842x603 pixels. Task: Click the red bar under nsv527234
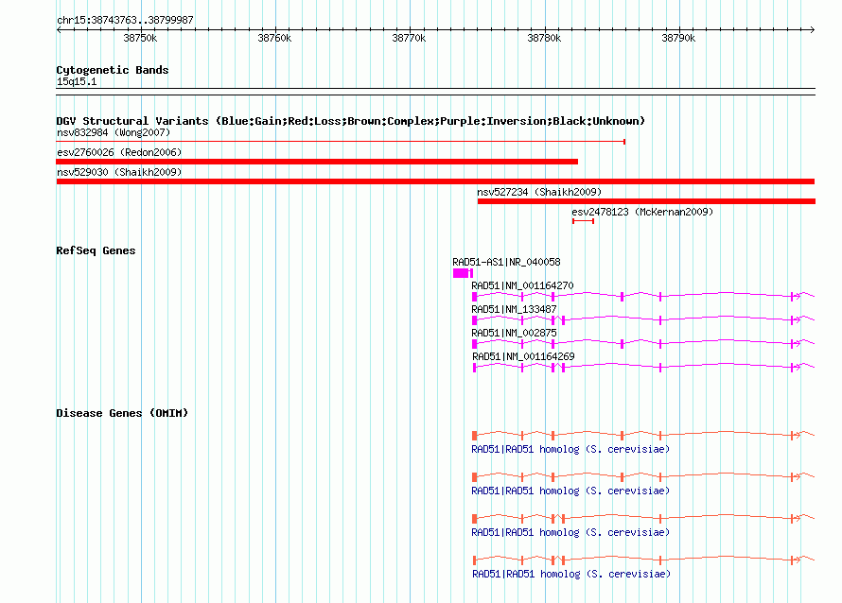tap(646, 201)
